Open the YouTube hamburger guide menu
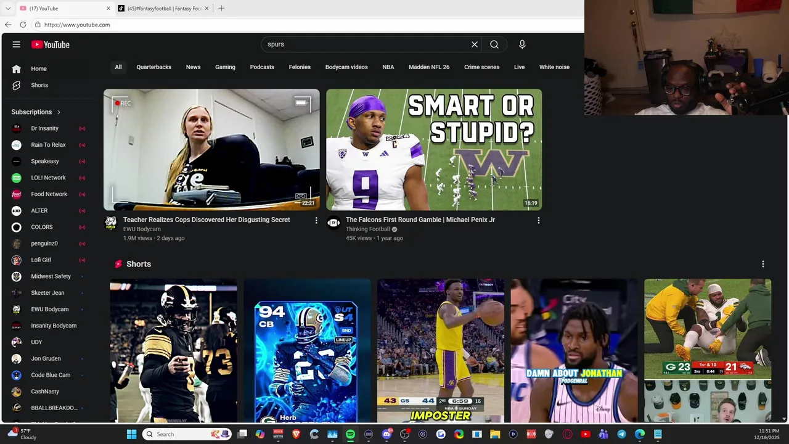Image resolution: width=789 pixels, height=444 pixels. (17, 44)
